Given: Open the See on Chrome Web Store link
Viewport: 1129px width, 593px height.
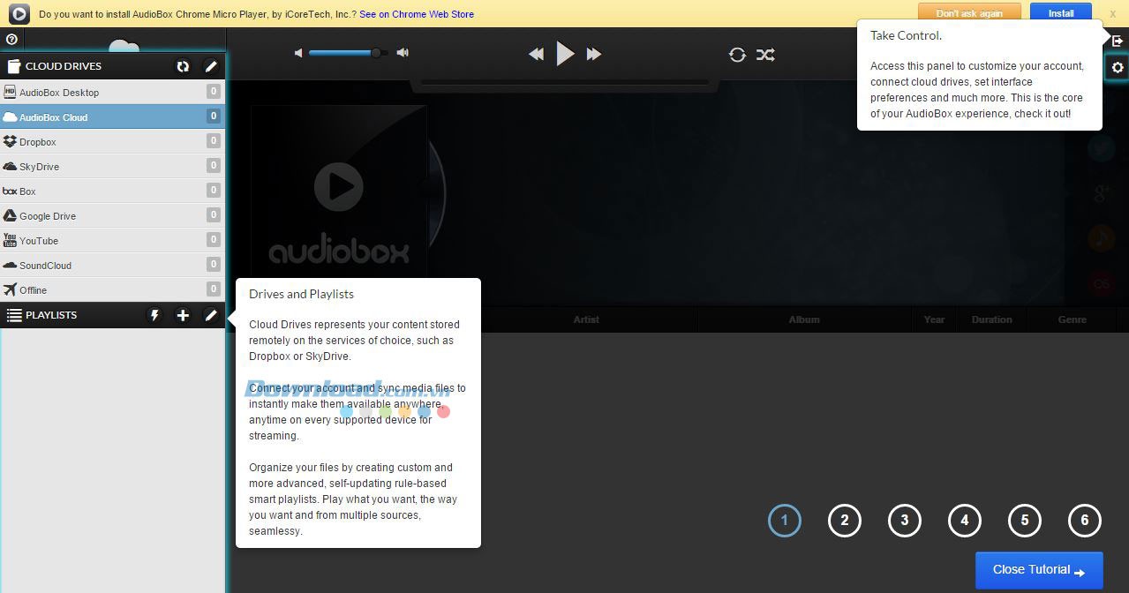Looking at the screenshot, I should coord(417,14).
